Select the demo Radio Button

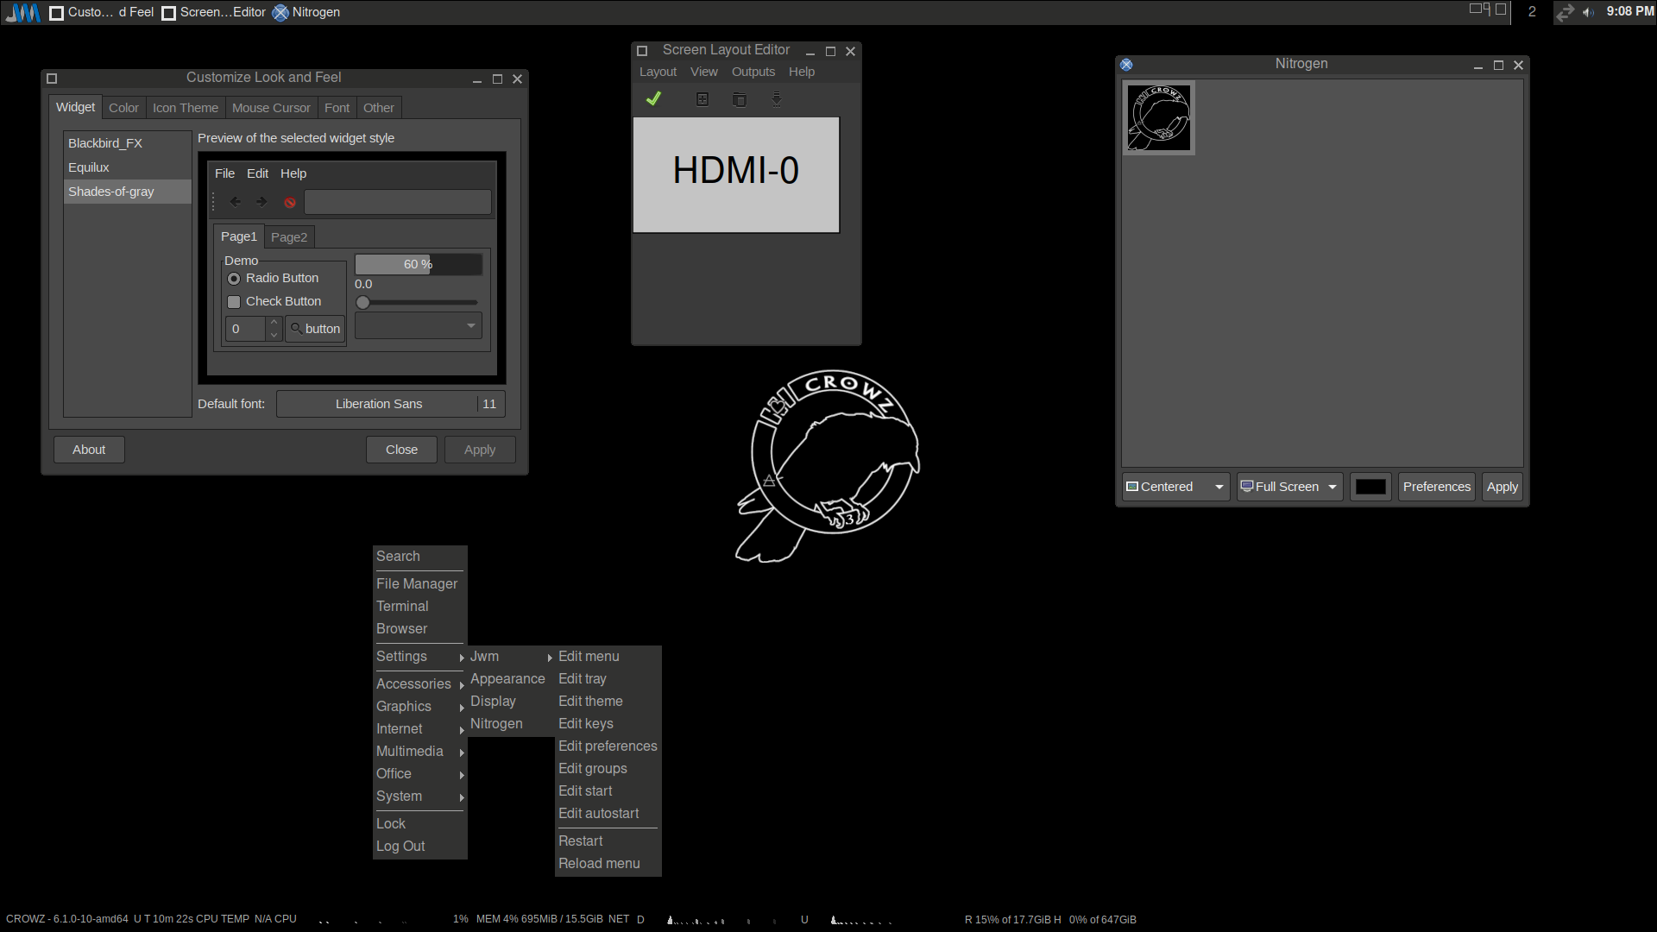tap(234, 279)
